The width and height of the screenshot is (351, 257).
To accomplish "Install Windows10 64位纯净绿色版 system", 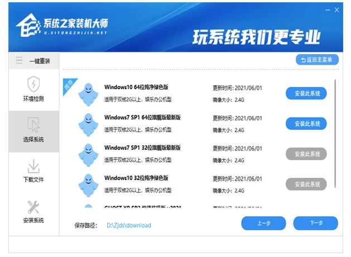I will [306, 94].
